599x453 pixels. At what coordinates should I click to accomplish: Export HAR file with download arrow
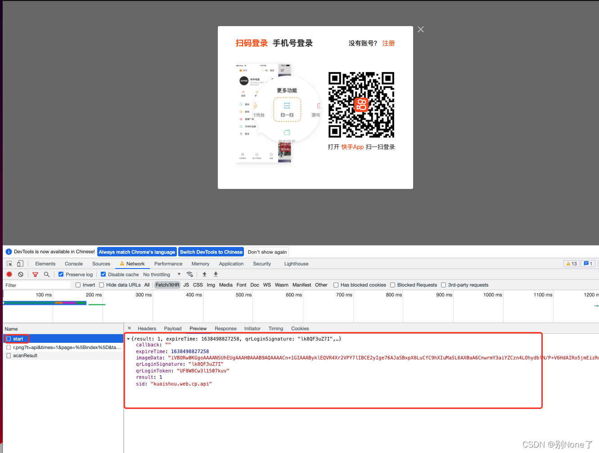coord(216,274)
